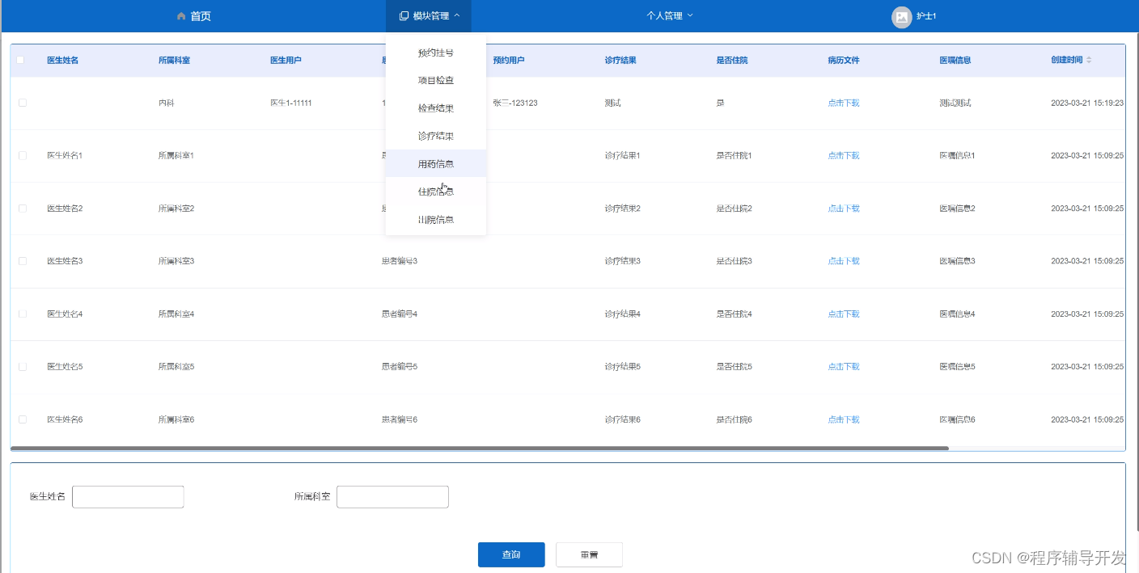Image resolution: width=1139 pixels, height=573 pixels.
Task: Click the 病历文件 column header
Action: point(844,60)
